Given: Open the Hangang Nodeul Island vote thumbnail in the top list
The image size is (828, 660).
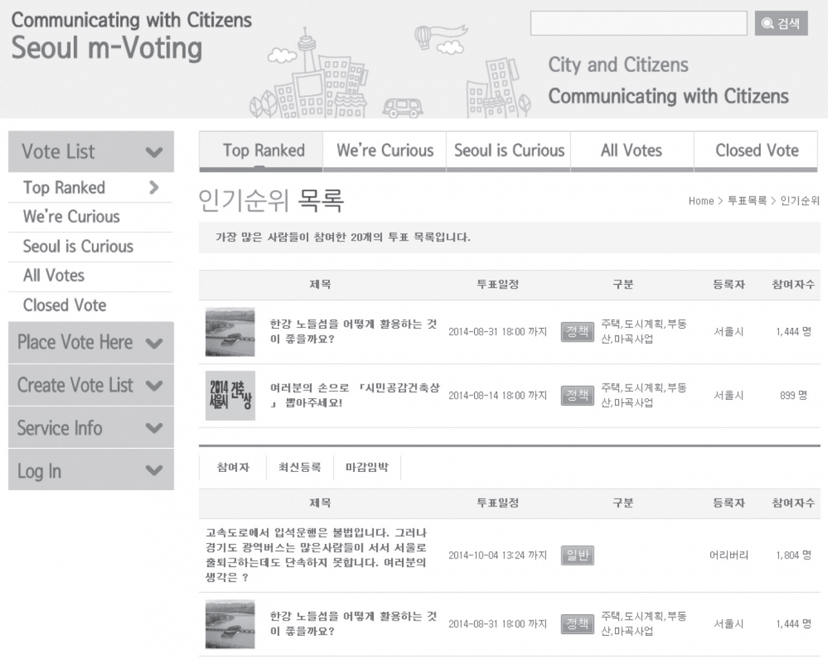Looking at the screenshot, I should coord(230,332).
